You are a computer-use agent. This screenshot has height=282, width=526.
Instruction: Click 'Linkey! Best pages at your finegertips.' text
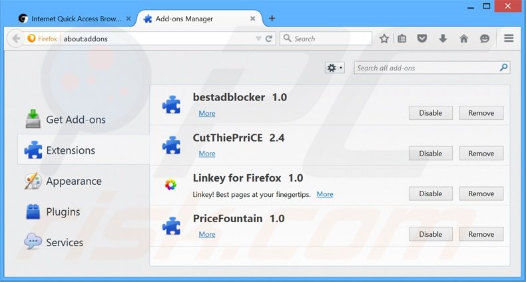(252, 195)
